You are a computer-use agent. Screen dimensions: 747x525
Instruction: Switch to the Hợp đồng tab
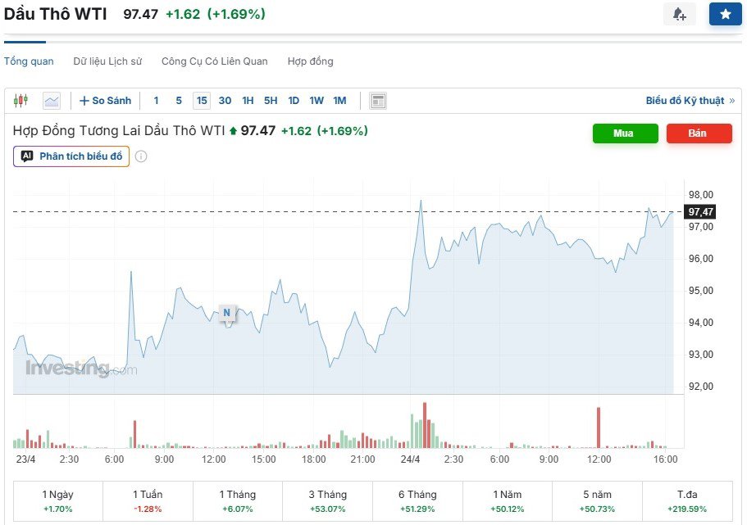tap(310, 61)
